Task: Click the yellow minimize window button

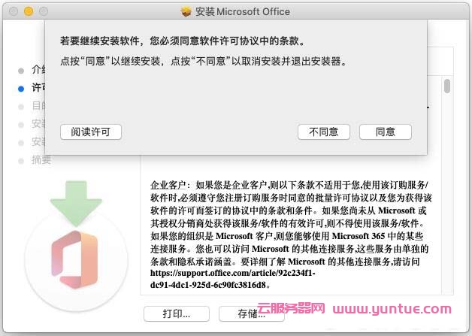Action: [29, 11]
